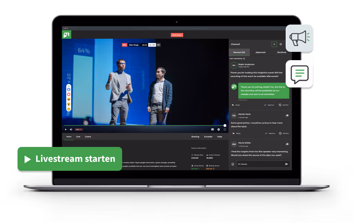Decline Ralph Anderson's message
This screenshot has width=355, height=223.
(x=284, y=105)
